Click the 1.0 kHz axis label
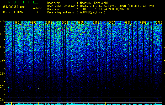 (2, 47)
